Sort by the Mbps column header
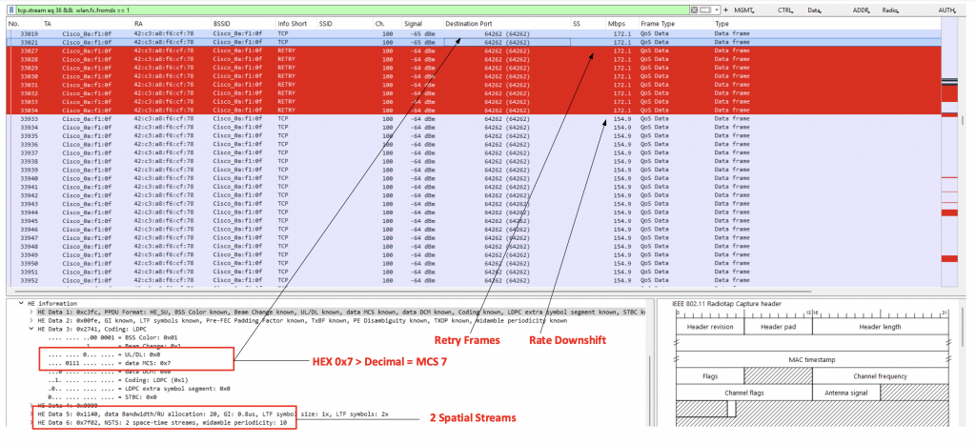The width and height of the screenshot is (976, 444). (616, 22)
